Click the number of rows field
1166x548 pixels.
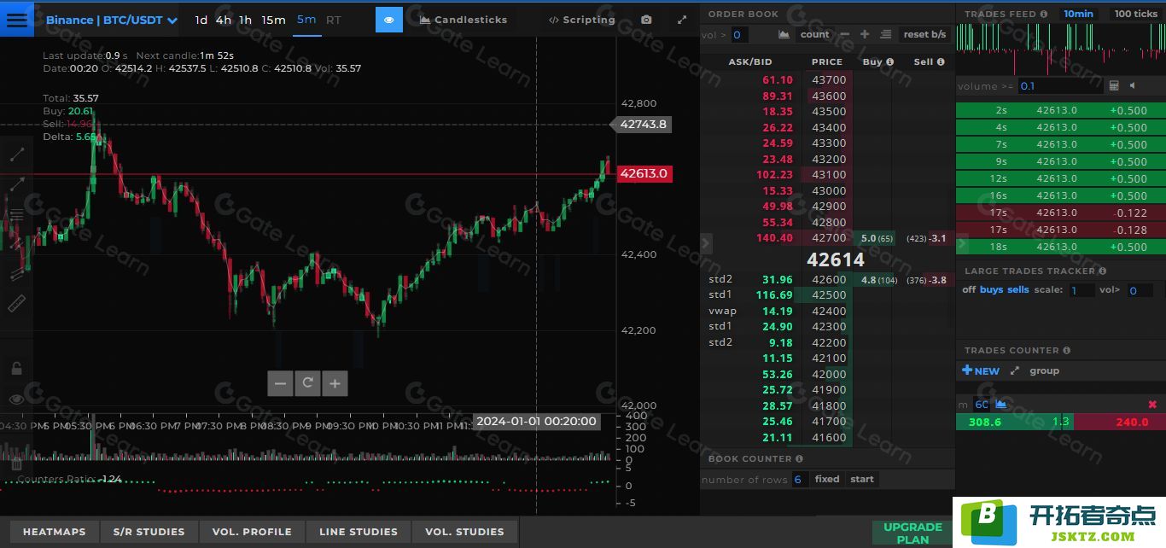pyautogui.click(x=800, y=480)
